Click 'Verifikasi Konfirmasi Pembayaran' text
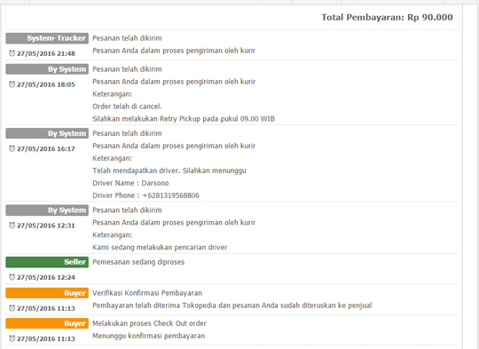Screen dimensions: 479x349 pyautogui.click(x=147, y=293)
